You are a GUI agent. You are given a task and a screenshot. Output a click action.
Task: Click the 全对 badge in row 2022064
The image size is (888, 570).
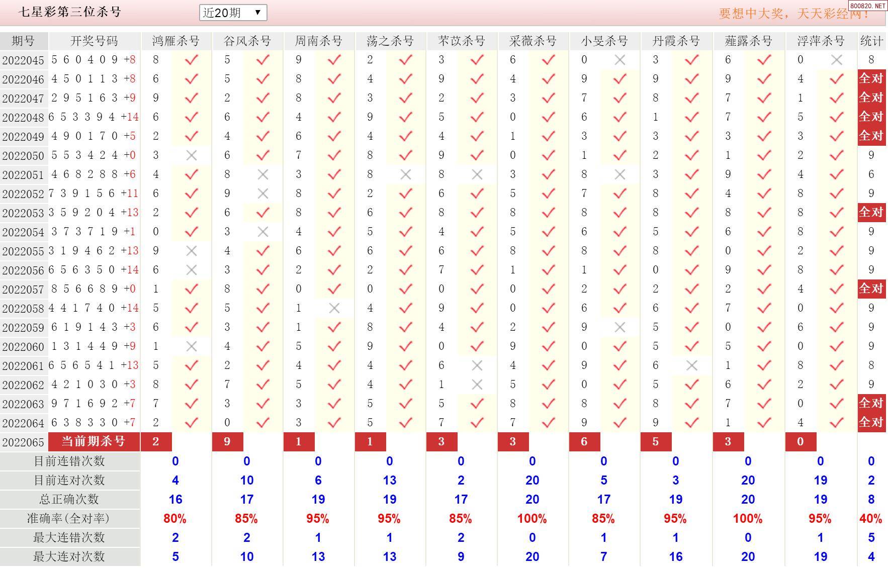pyautogui.click(x=871, y=423)
